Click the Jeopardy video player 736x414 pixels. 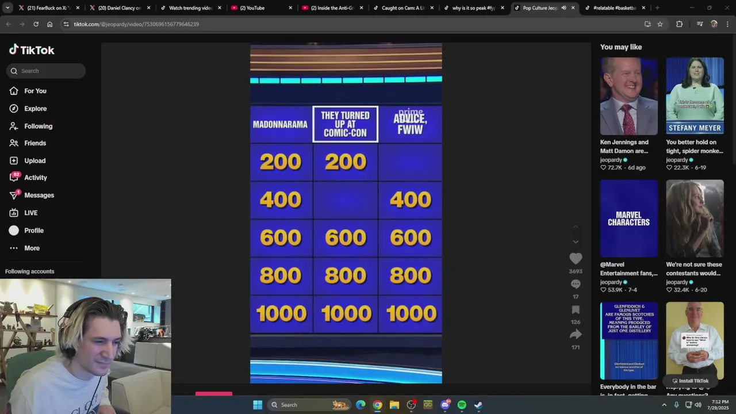(346, 213)
